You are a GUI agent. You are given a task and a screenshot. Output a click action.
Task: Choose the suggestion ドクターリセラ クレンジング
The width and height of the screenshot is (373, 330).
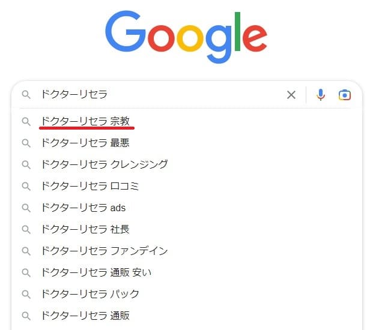105,164
